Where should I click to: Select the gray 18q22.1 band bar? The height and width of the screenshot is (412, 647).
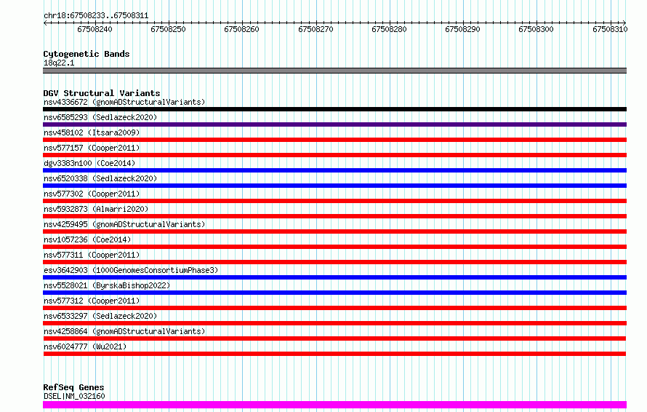334,71
